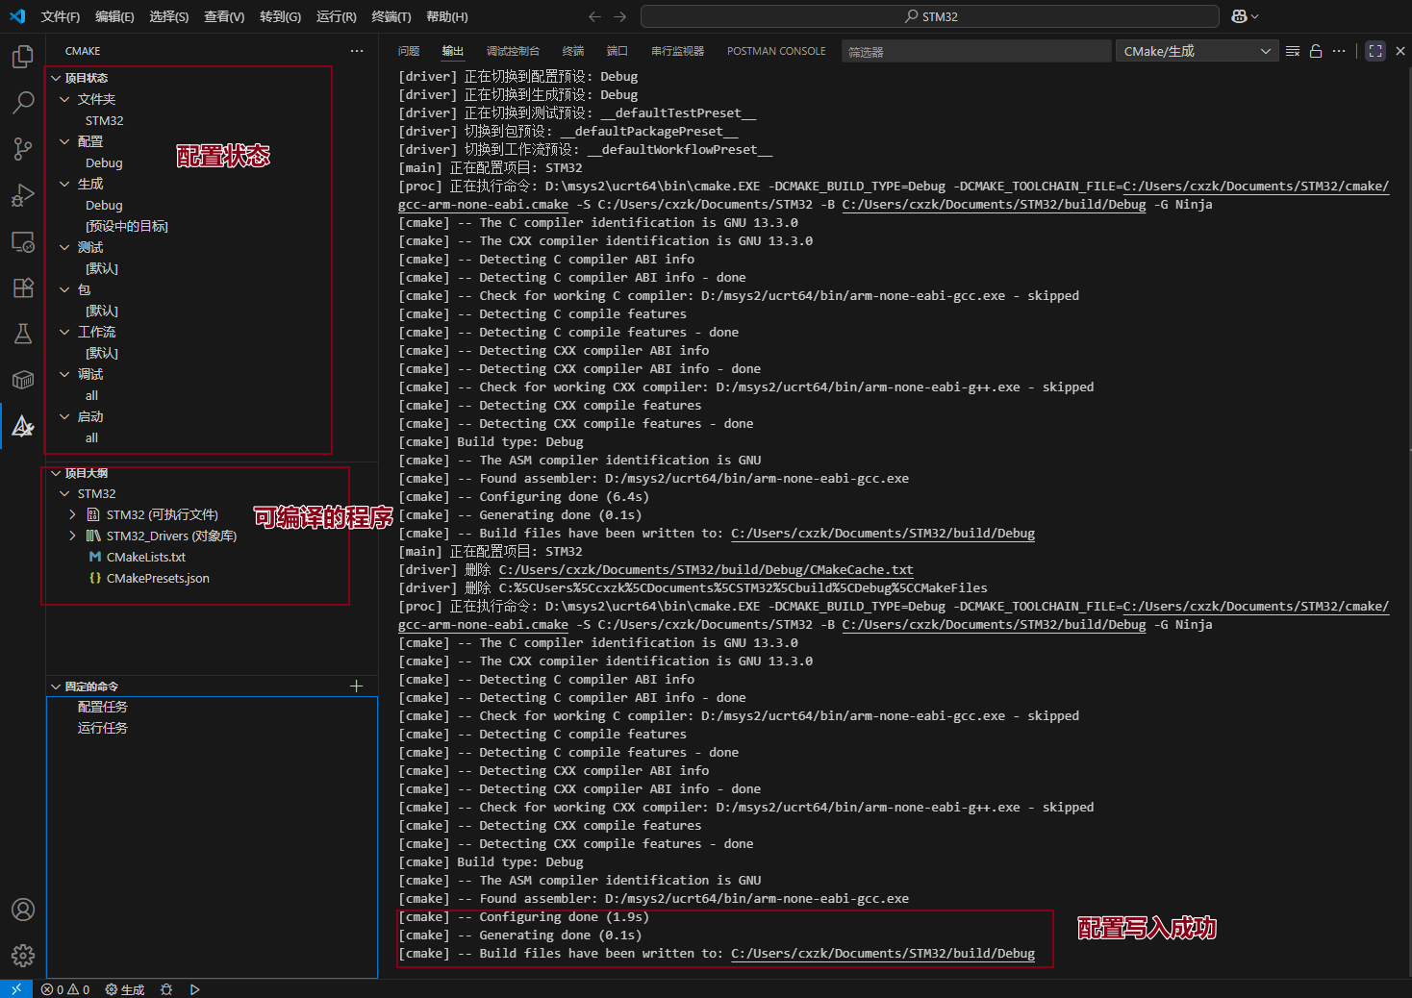Go back with the navigation arrow

point(594,16)
